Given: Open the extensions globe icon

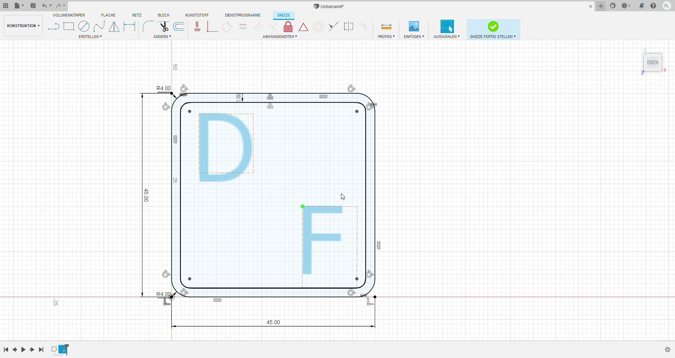Looking at the screenshot, I should tap(613, 6).
